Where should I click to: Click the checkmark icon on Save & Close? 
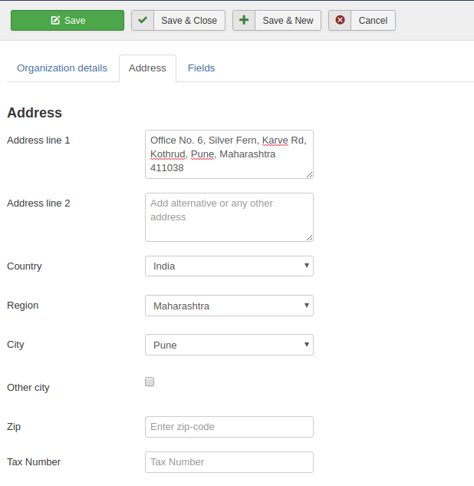coord(143,21)
